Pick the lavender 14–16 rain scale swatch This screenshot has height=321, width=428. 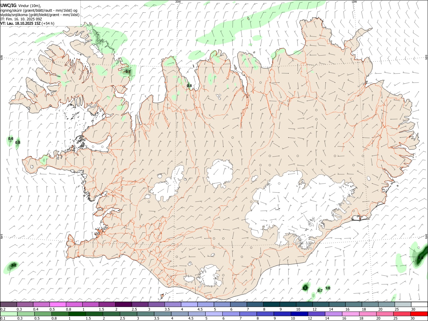pos(334,314)
